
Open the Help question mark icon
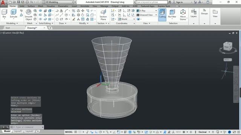[208, 2]
